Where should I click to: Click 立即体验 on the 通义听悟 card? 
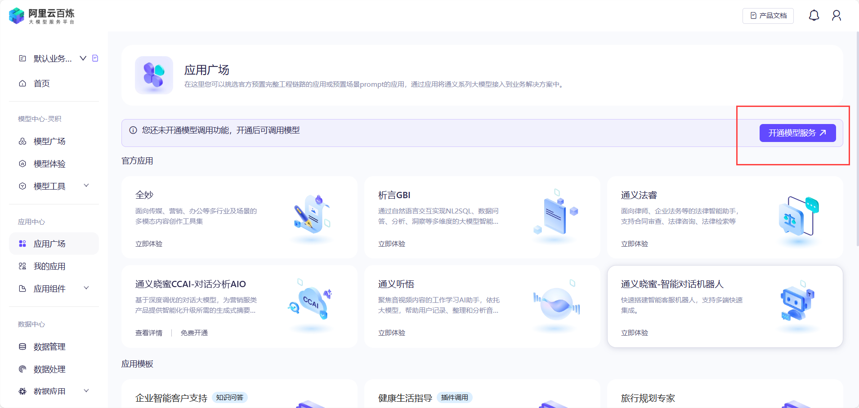[392, 333]
